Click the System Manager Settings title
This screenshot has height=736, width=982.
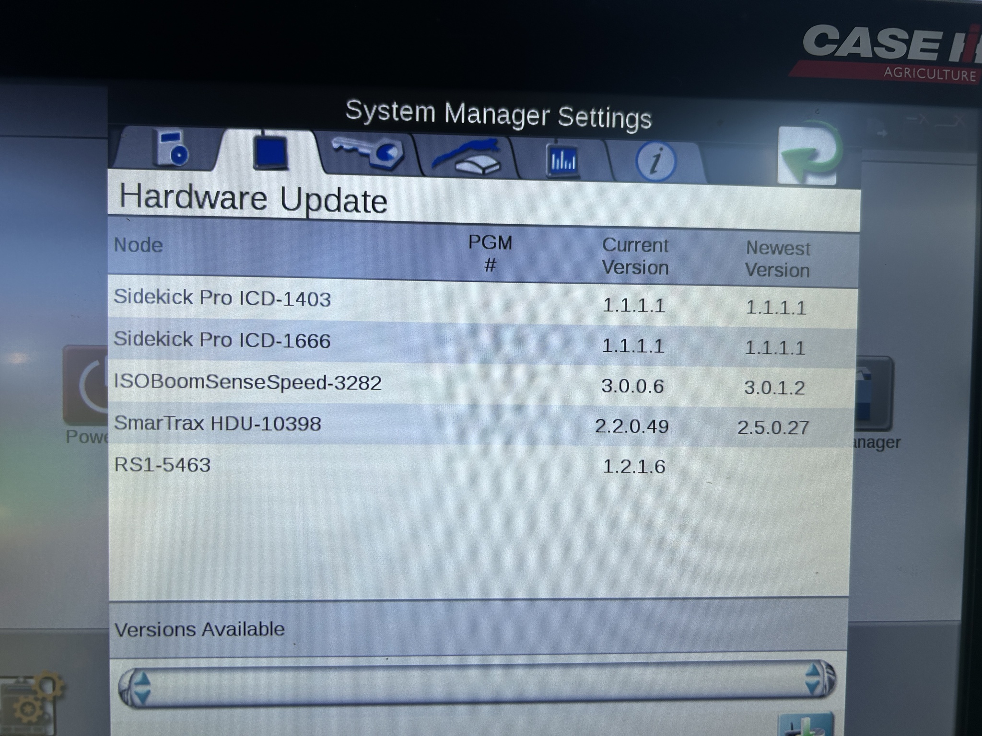point(499,115)
